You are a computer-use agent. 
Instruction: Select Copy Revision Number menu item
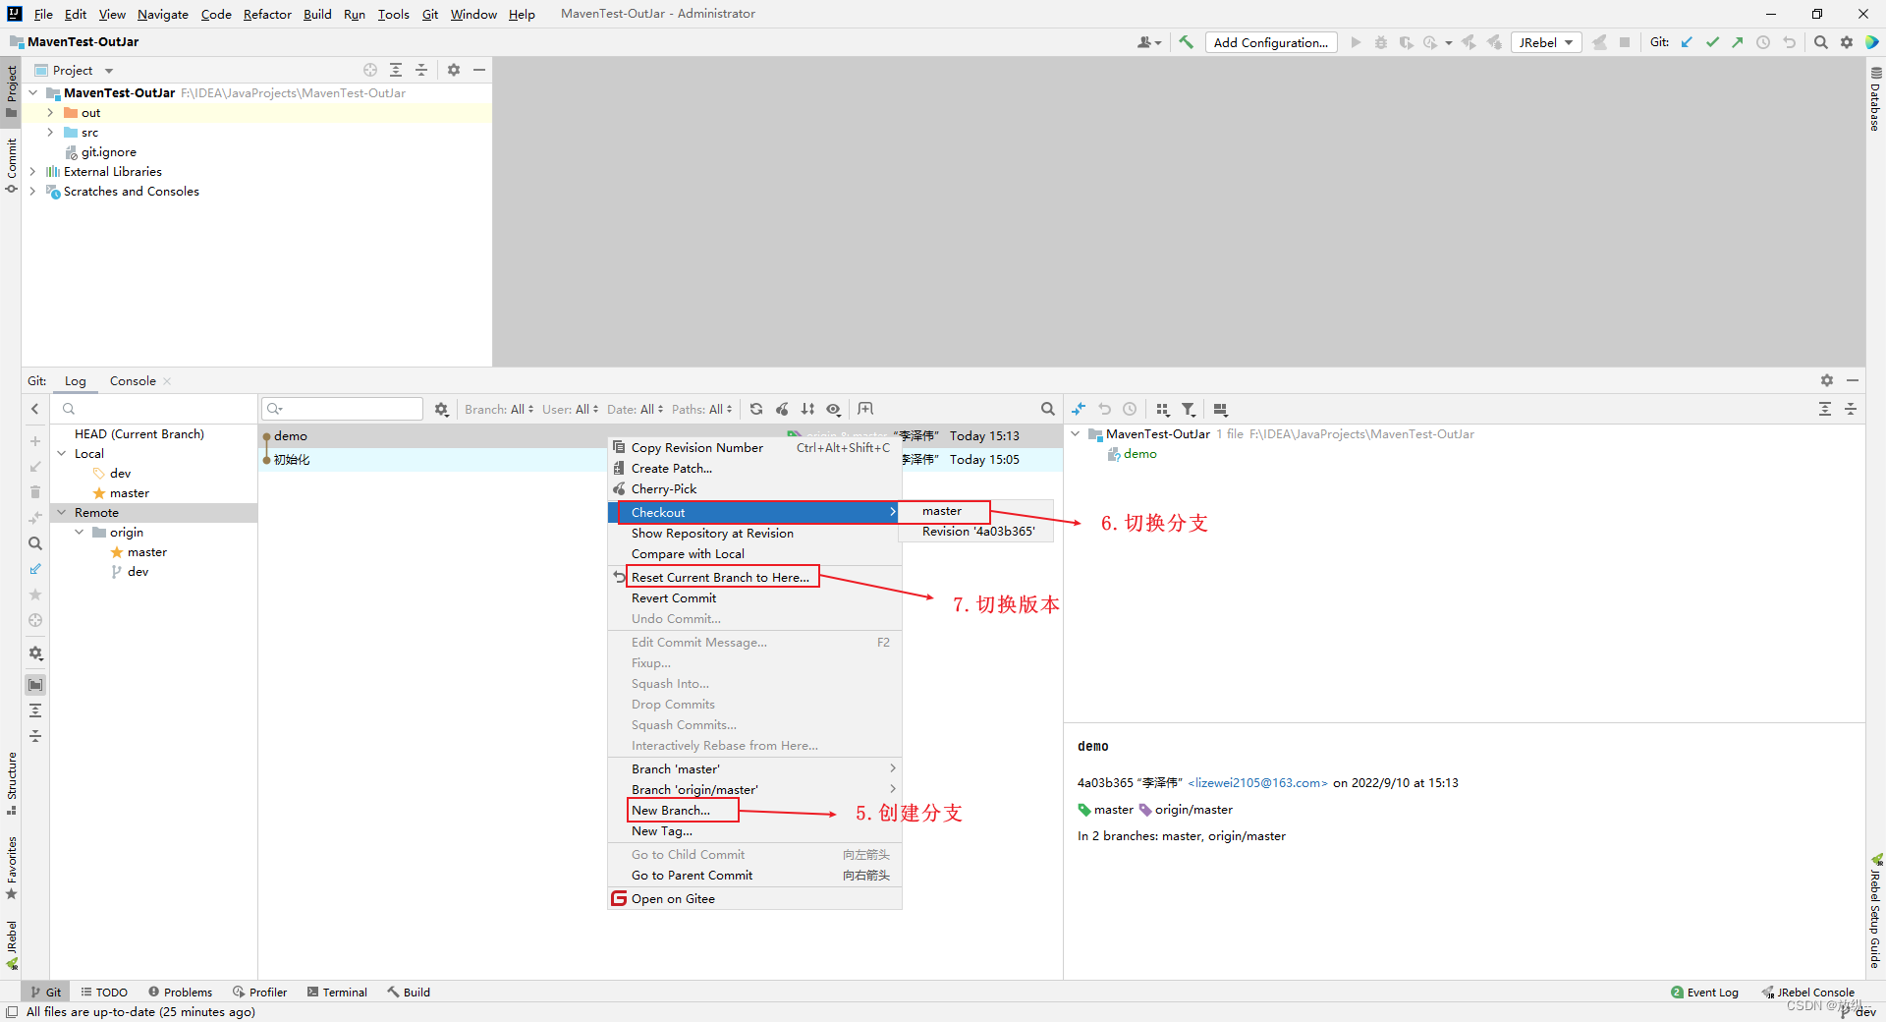point(754,447)
